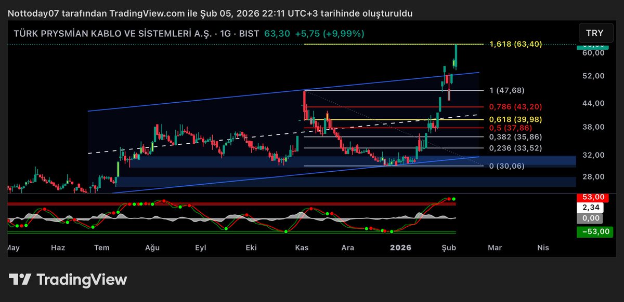Click the Ağu time axis label
The height and width of the screenshot is (302, 624).
152,248
